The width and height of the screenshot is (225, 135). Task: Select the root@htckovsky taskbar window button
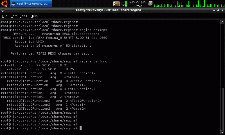coord(31,4)
